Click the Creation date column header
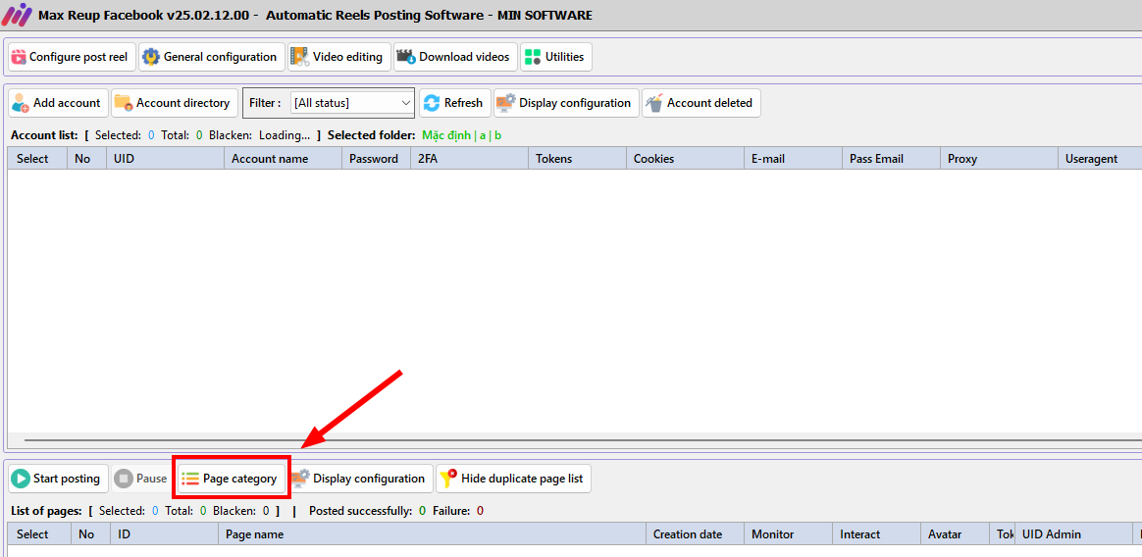This screenshot has width=1142, height=557. tap(695, 534)
